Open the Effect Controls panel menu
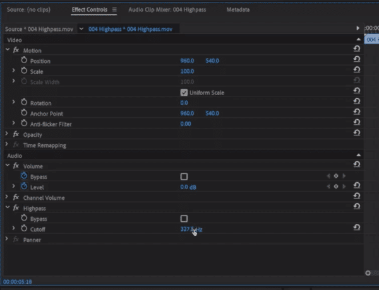379x290 pixels. click(x=114, y=9)
